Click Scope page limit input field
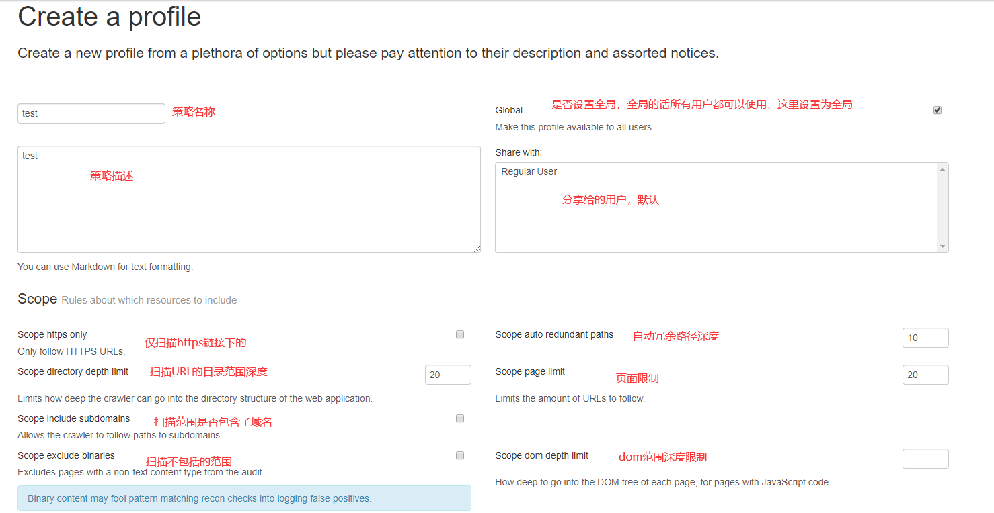Screen dimensions: 994x513 [925, 375]
